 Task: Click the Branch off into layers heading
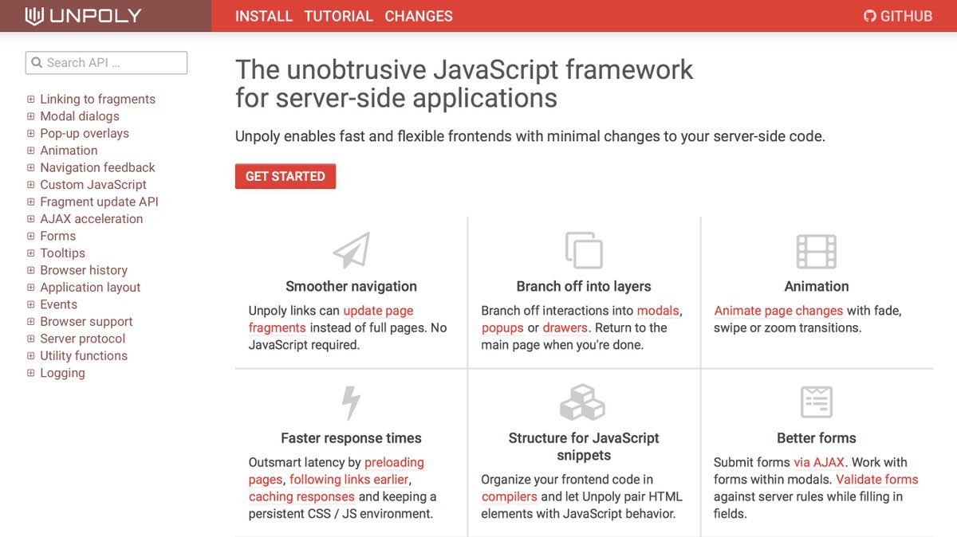pos(584,287)
